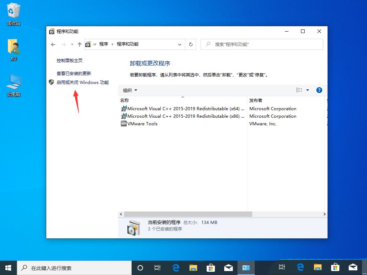Select the VMware Tools program icon
The width and height of the screenshot is (367, 275).
(124, 123)
